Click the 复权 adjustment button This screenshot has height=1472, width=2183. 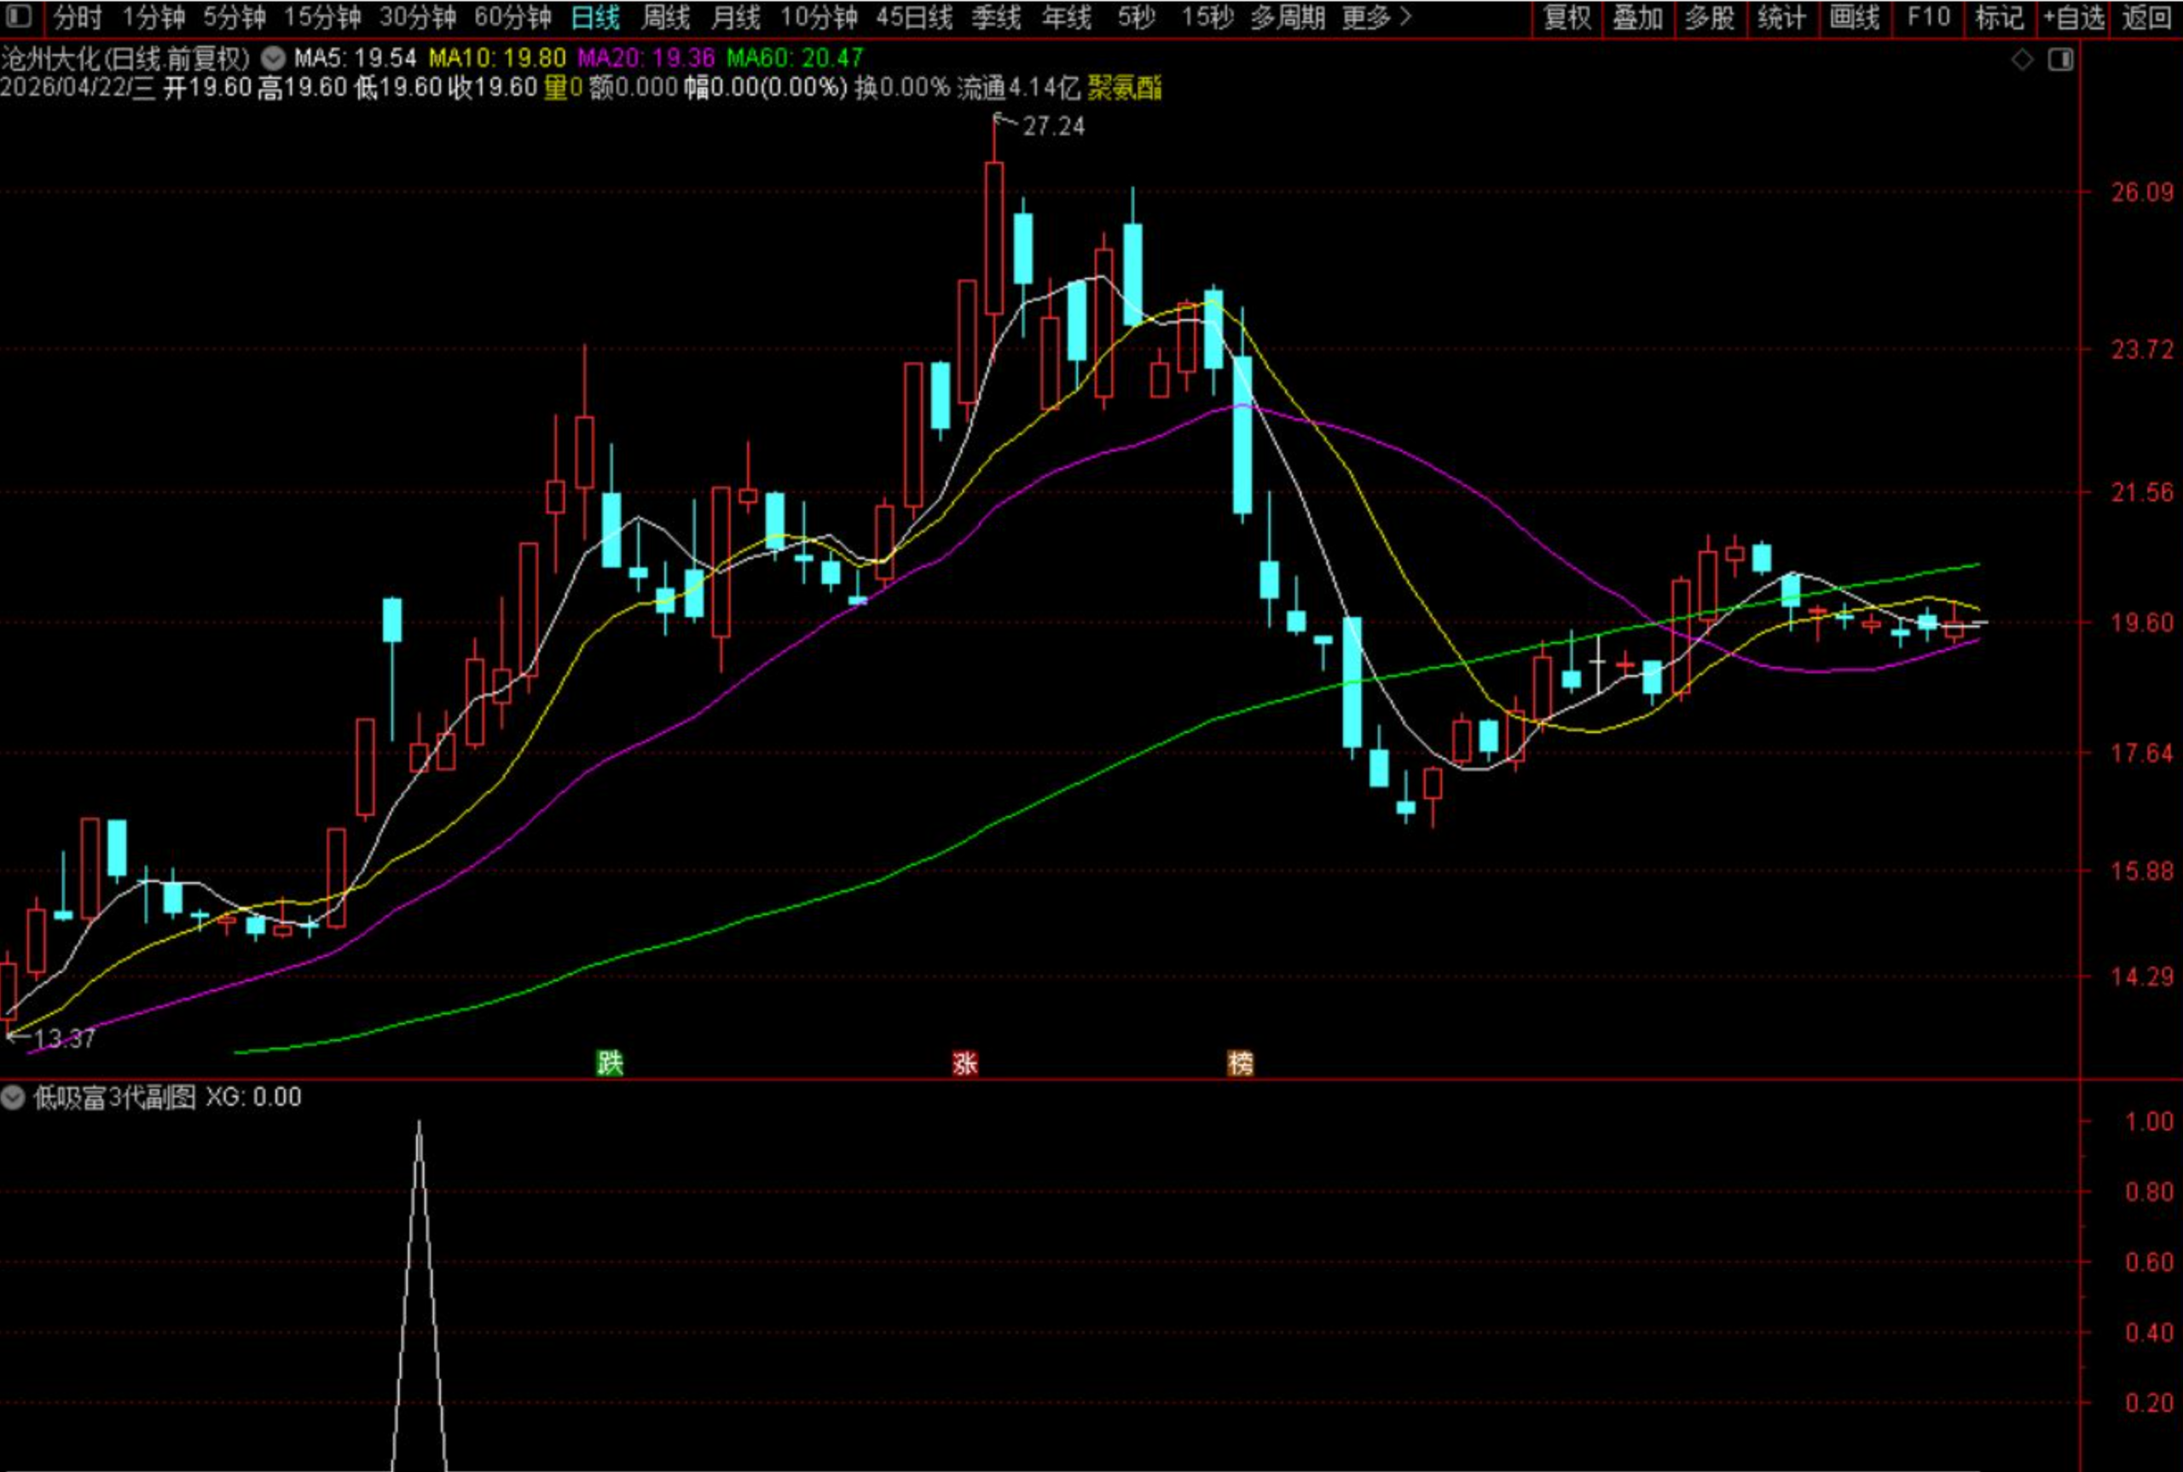[1566, 17]
